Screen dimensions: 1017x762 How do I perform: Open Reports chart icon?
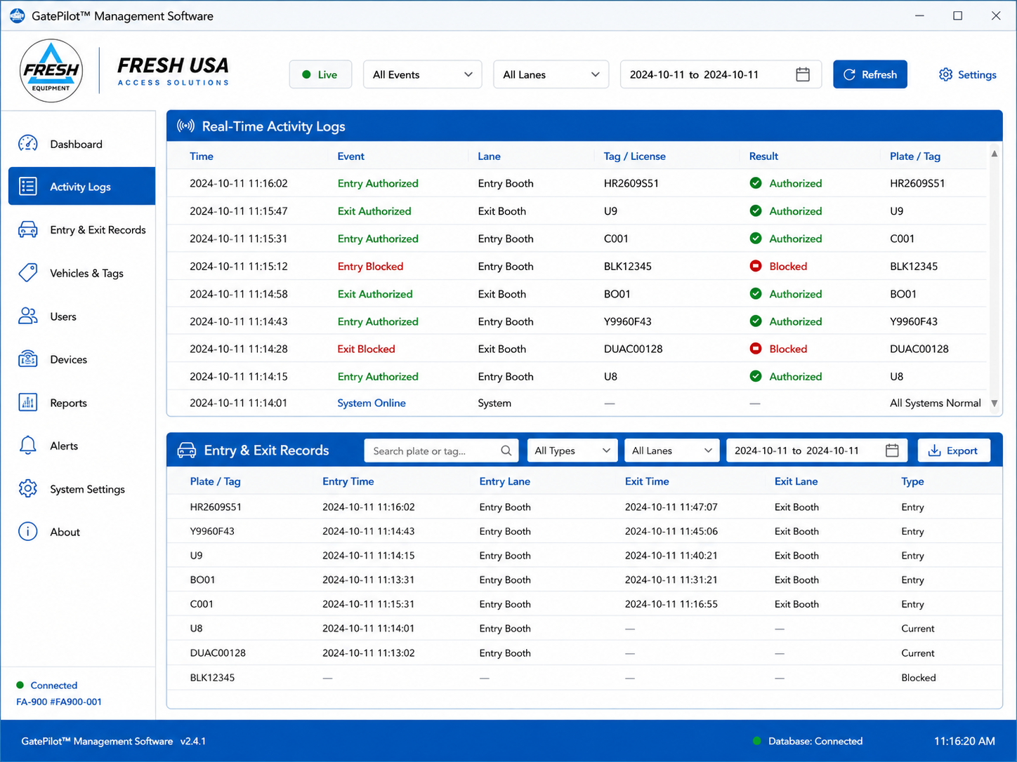[28, 403]
